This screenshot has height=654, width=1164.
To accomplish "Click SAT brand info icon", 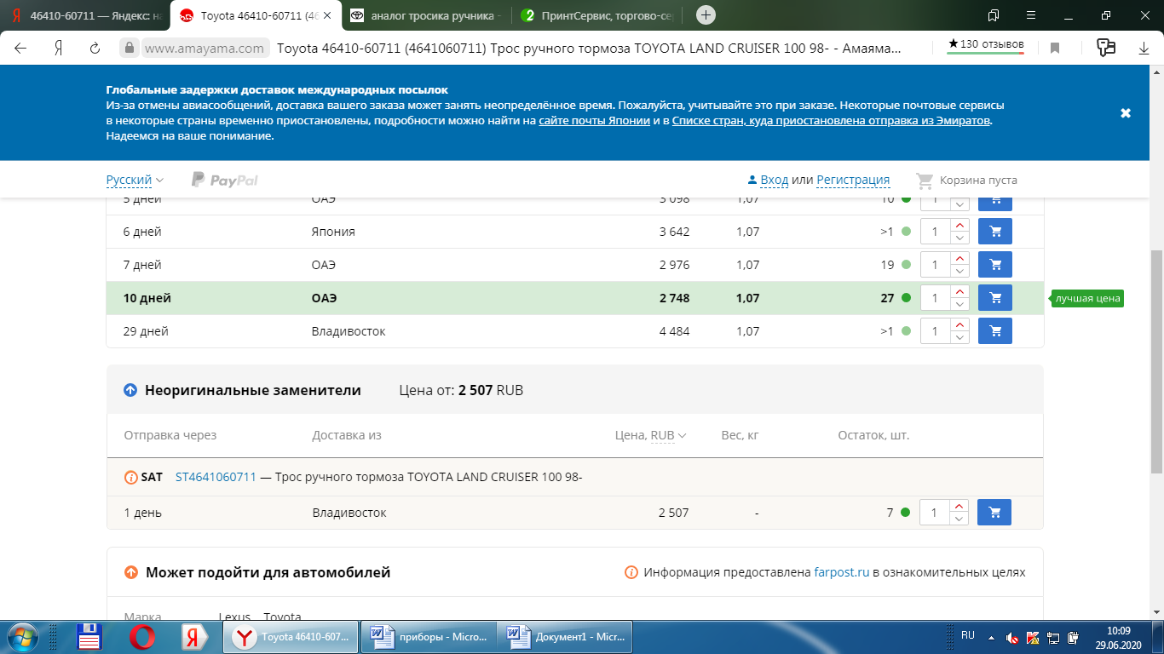I will tap(130, 477).
